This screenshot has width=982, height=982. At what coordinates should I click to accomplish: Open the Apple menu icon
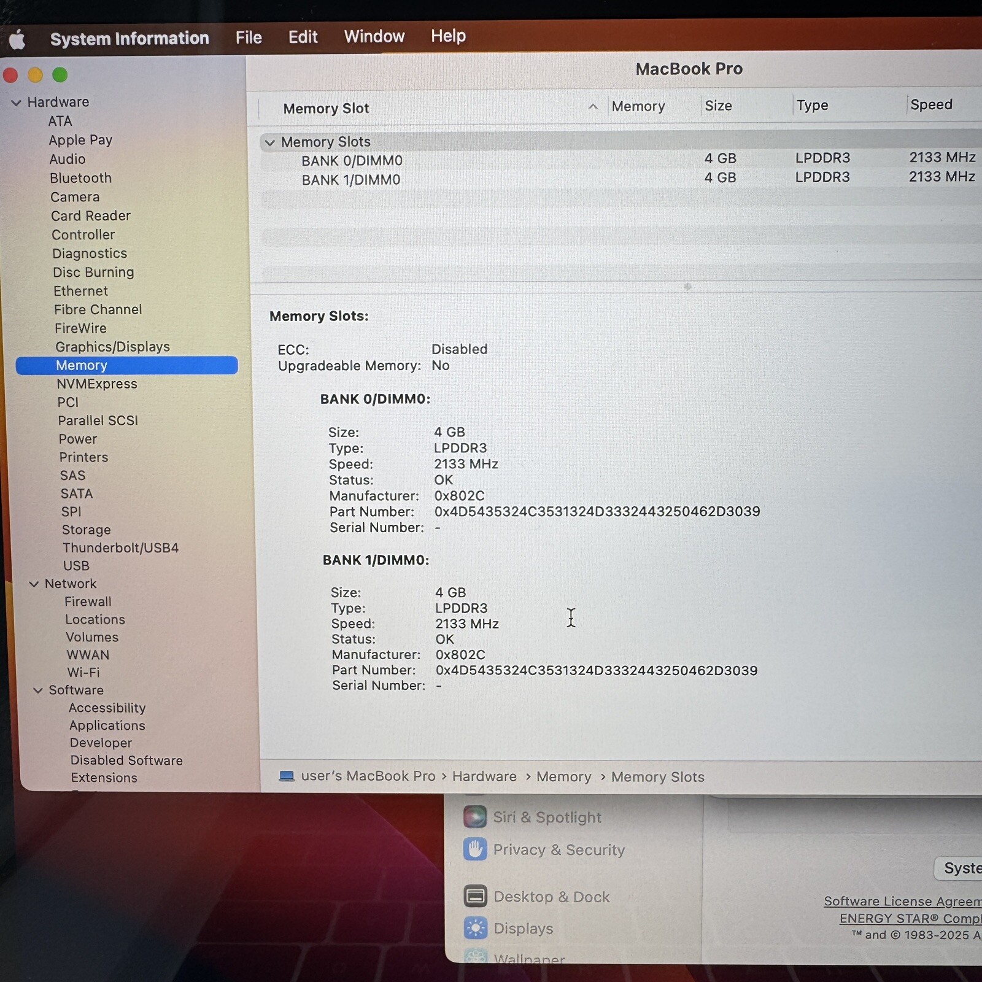coord(17,40)
